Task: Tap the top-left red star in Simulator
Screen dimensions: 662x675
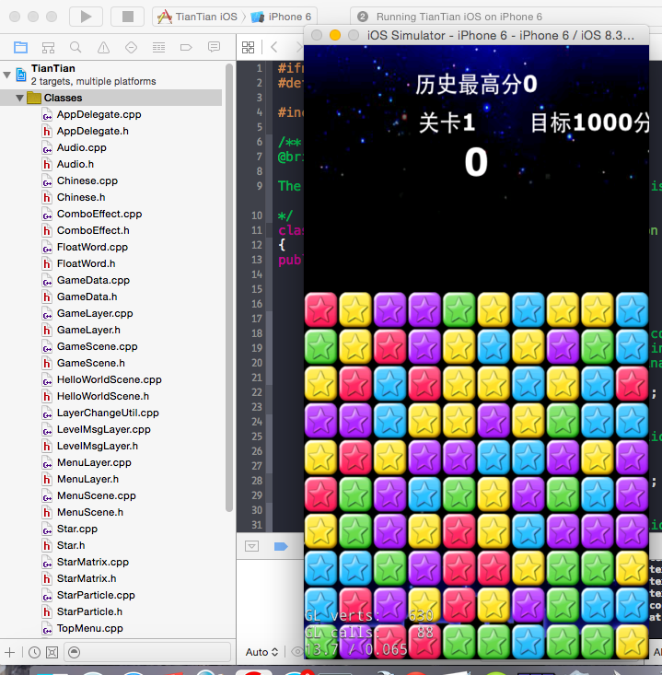Action: click(320, 309)
